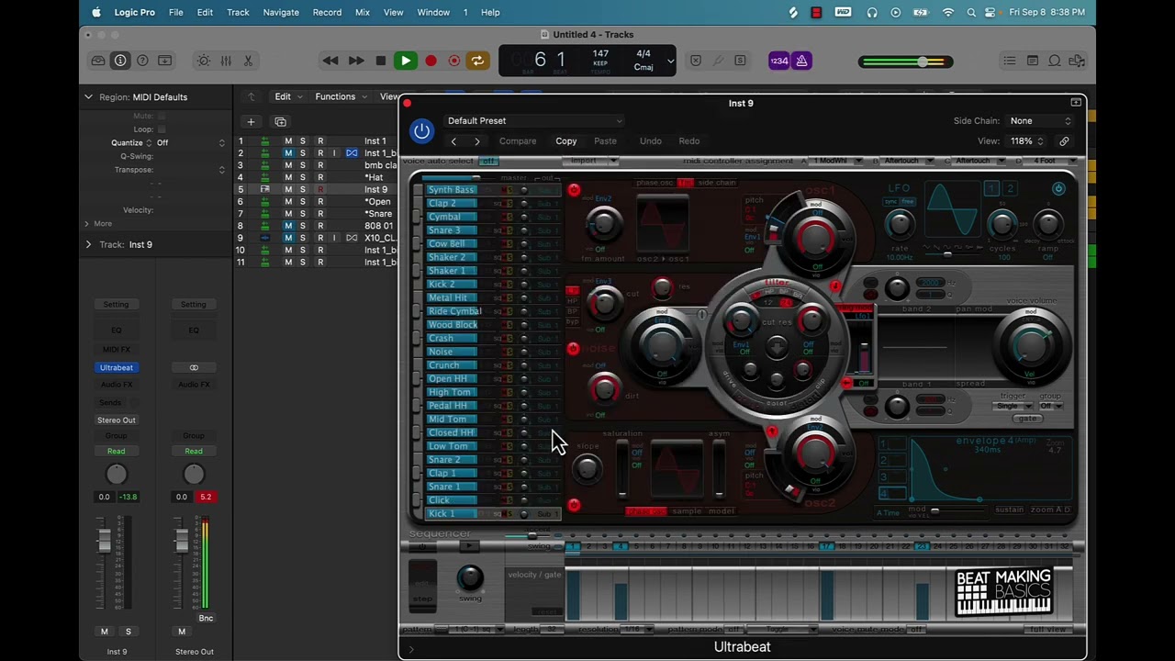The image size is (1175, 661).
Task: Toggle the Cycle loop button
Action: point(477,61)
